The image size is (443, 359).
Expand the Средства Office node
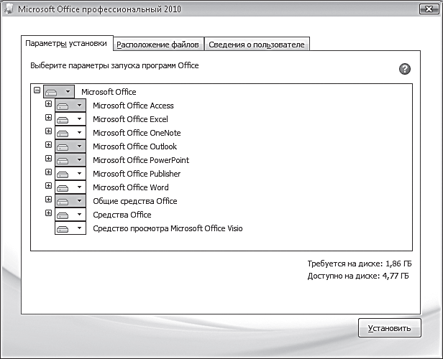pyautogui.click(x=49, y=213)
